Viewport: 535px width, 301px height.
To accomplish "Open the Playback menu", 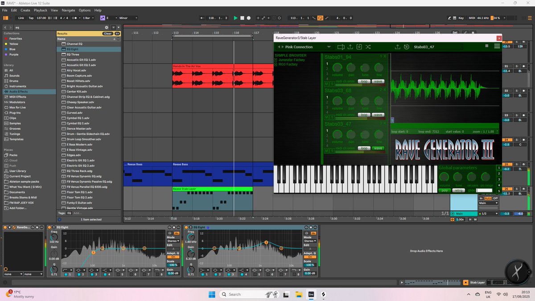I will pyautogui.click(x=41, y=10).
